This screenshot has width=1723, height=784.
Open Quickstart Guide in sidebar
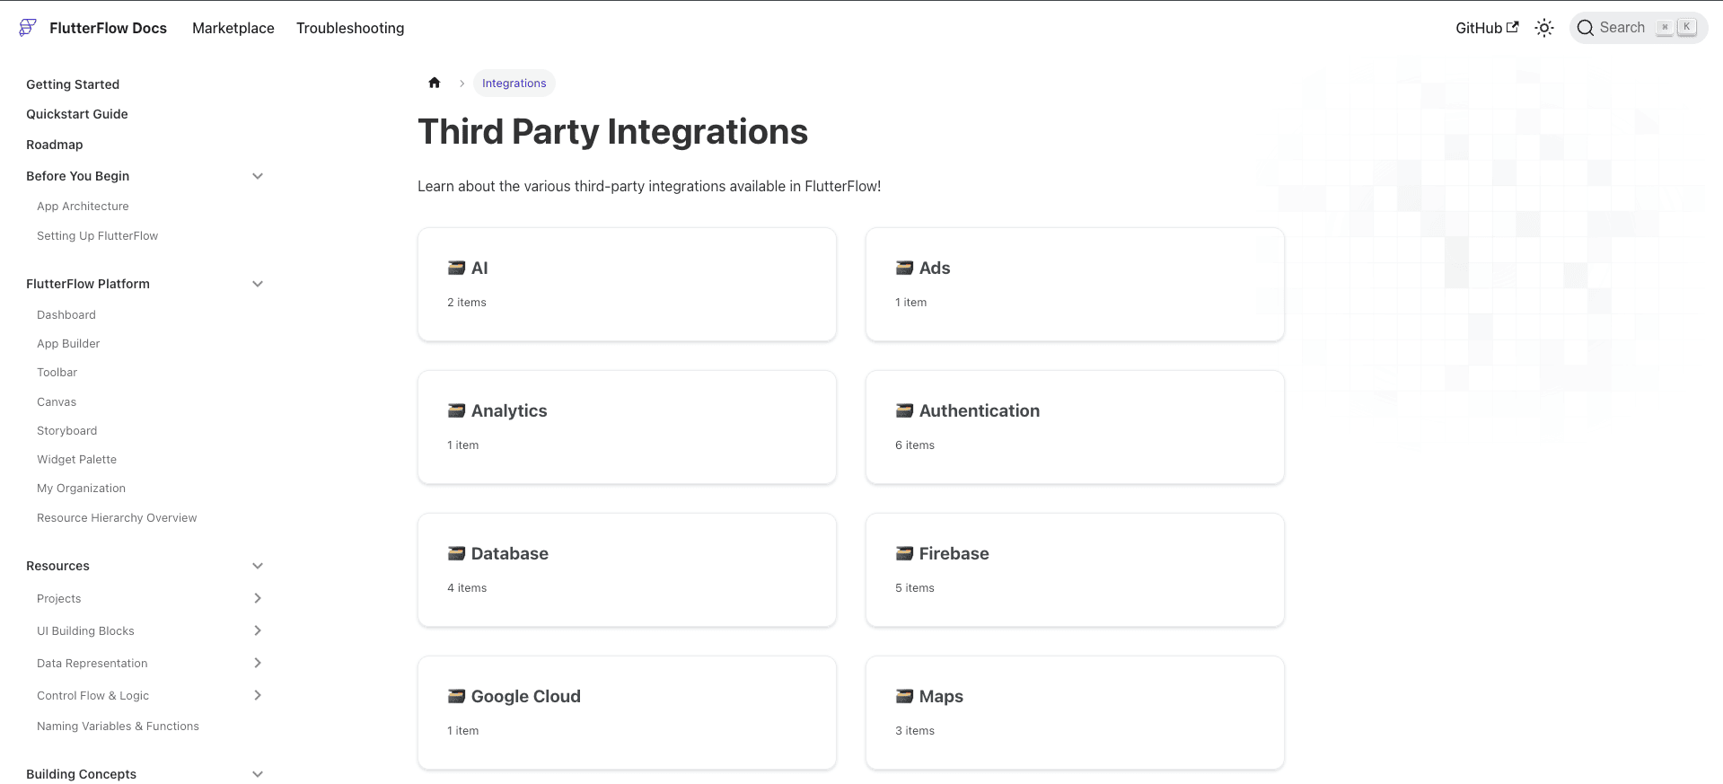point(77,114)
